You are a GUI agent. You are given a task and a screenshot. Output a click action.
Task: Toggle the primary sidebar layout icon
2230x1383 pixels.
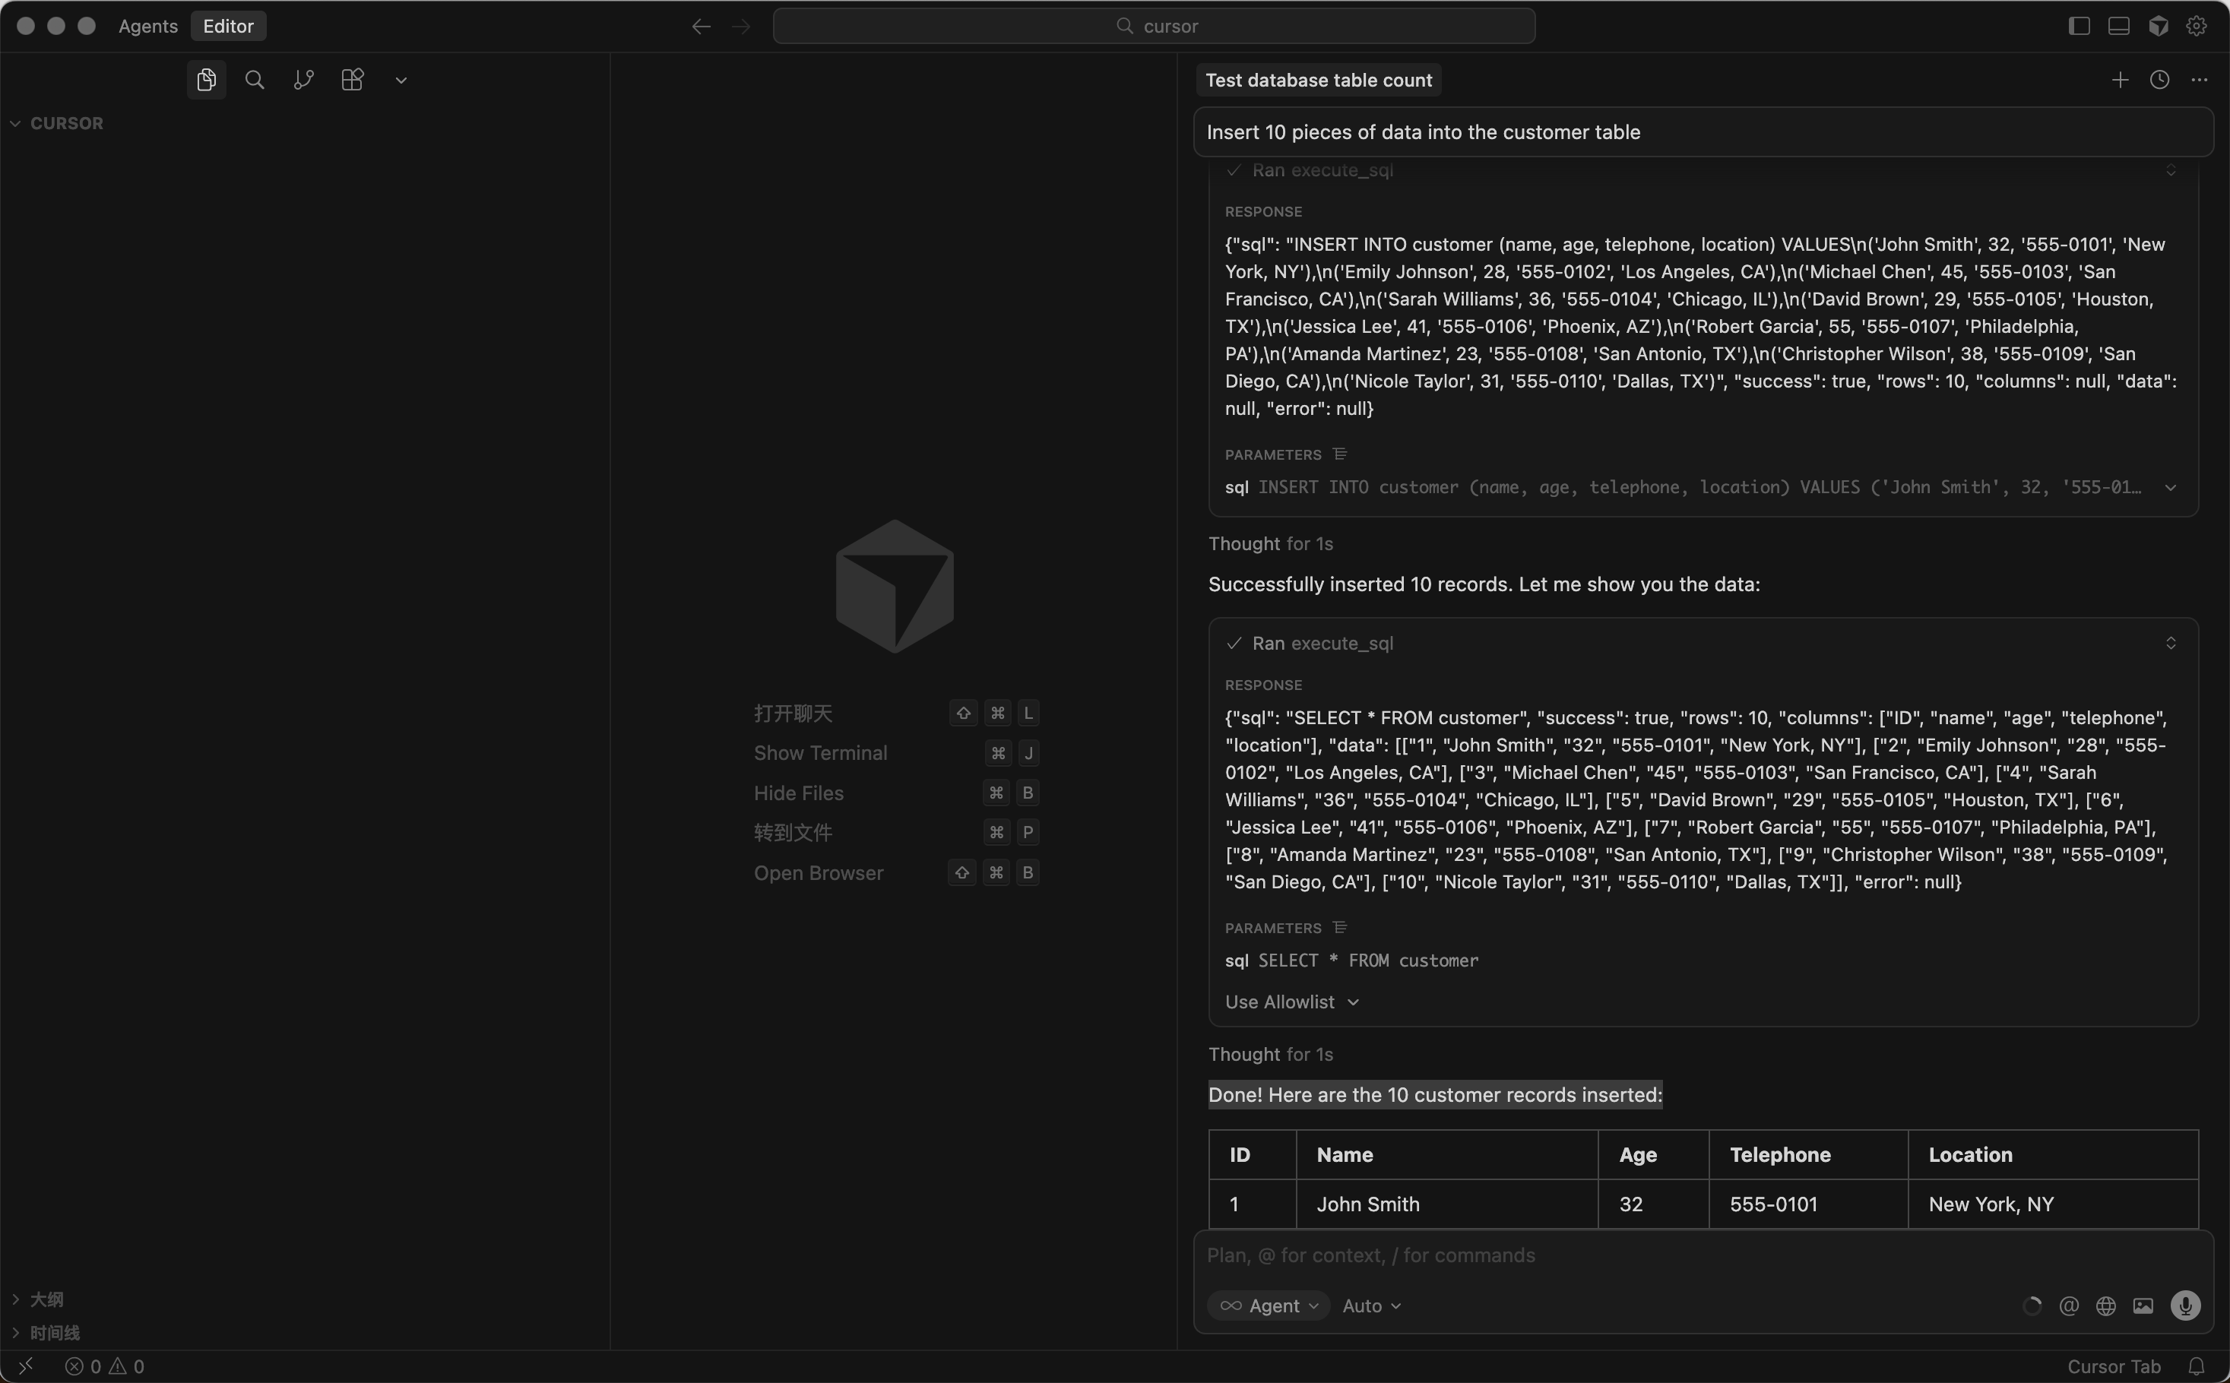(2079, 26)
